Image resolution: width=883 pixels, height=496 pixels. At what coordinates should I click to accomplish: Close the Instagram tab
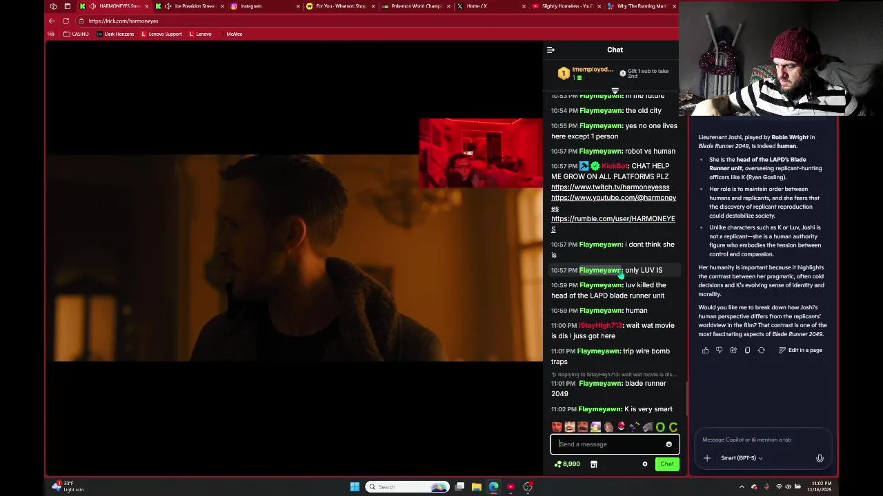(x=298, y=6)
